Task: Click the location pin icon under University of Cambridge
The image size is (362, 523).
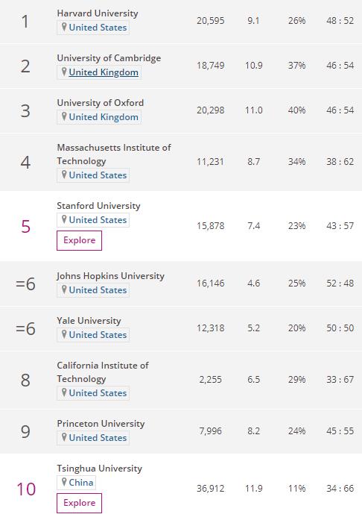Action: pos(64,72)
